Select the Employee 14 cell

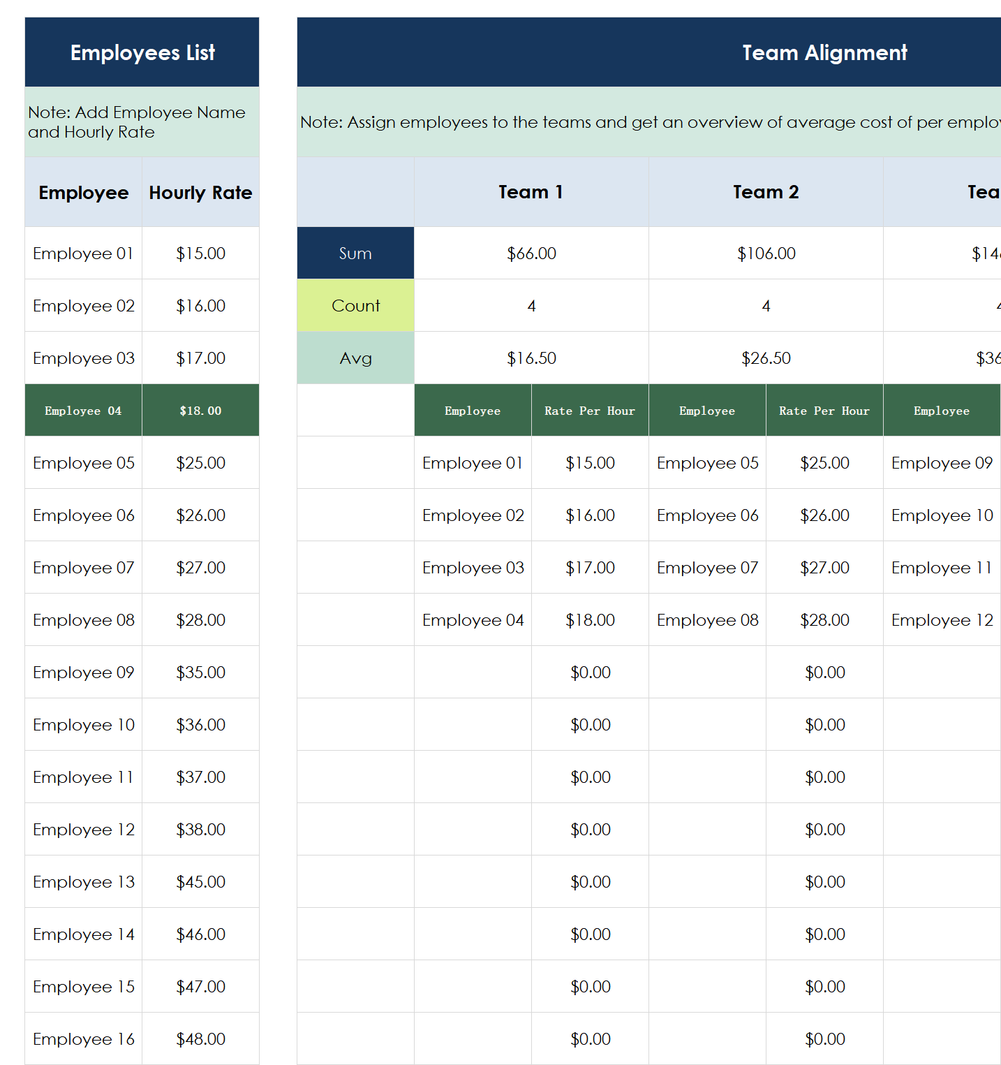tap(84, 934)
